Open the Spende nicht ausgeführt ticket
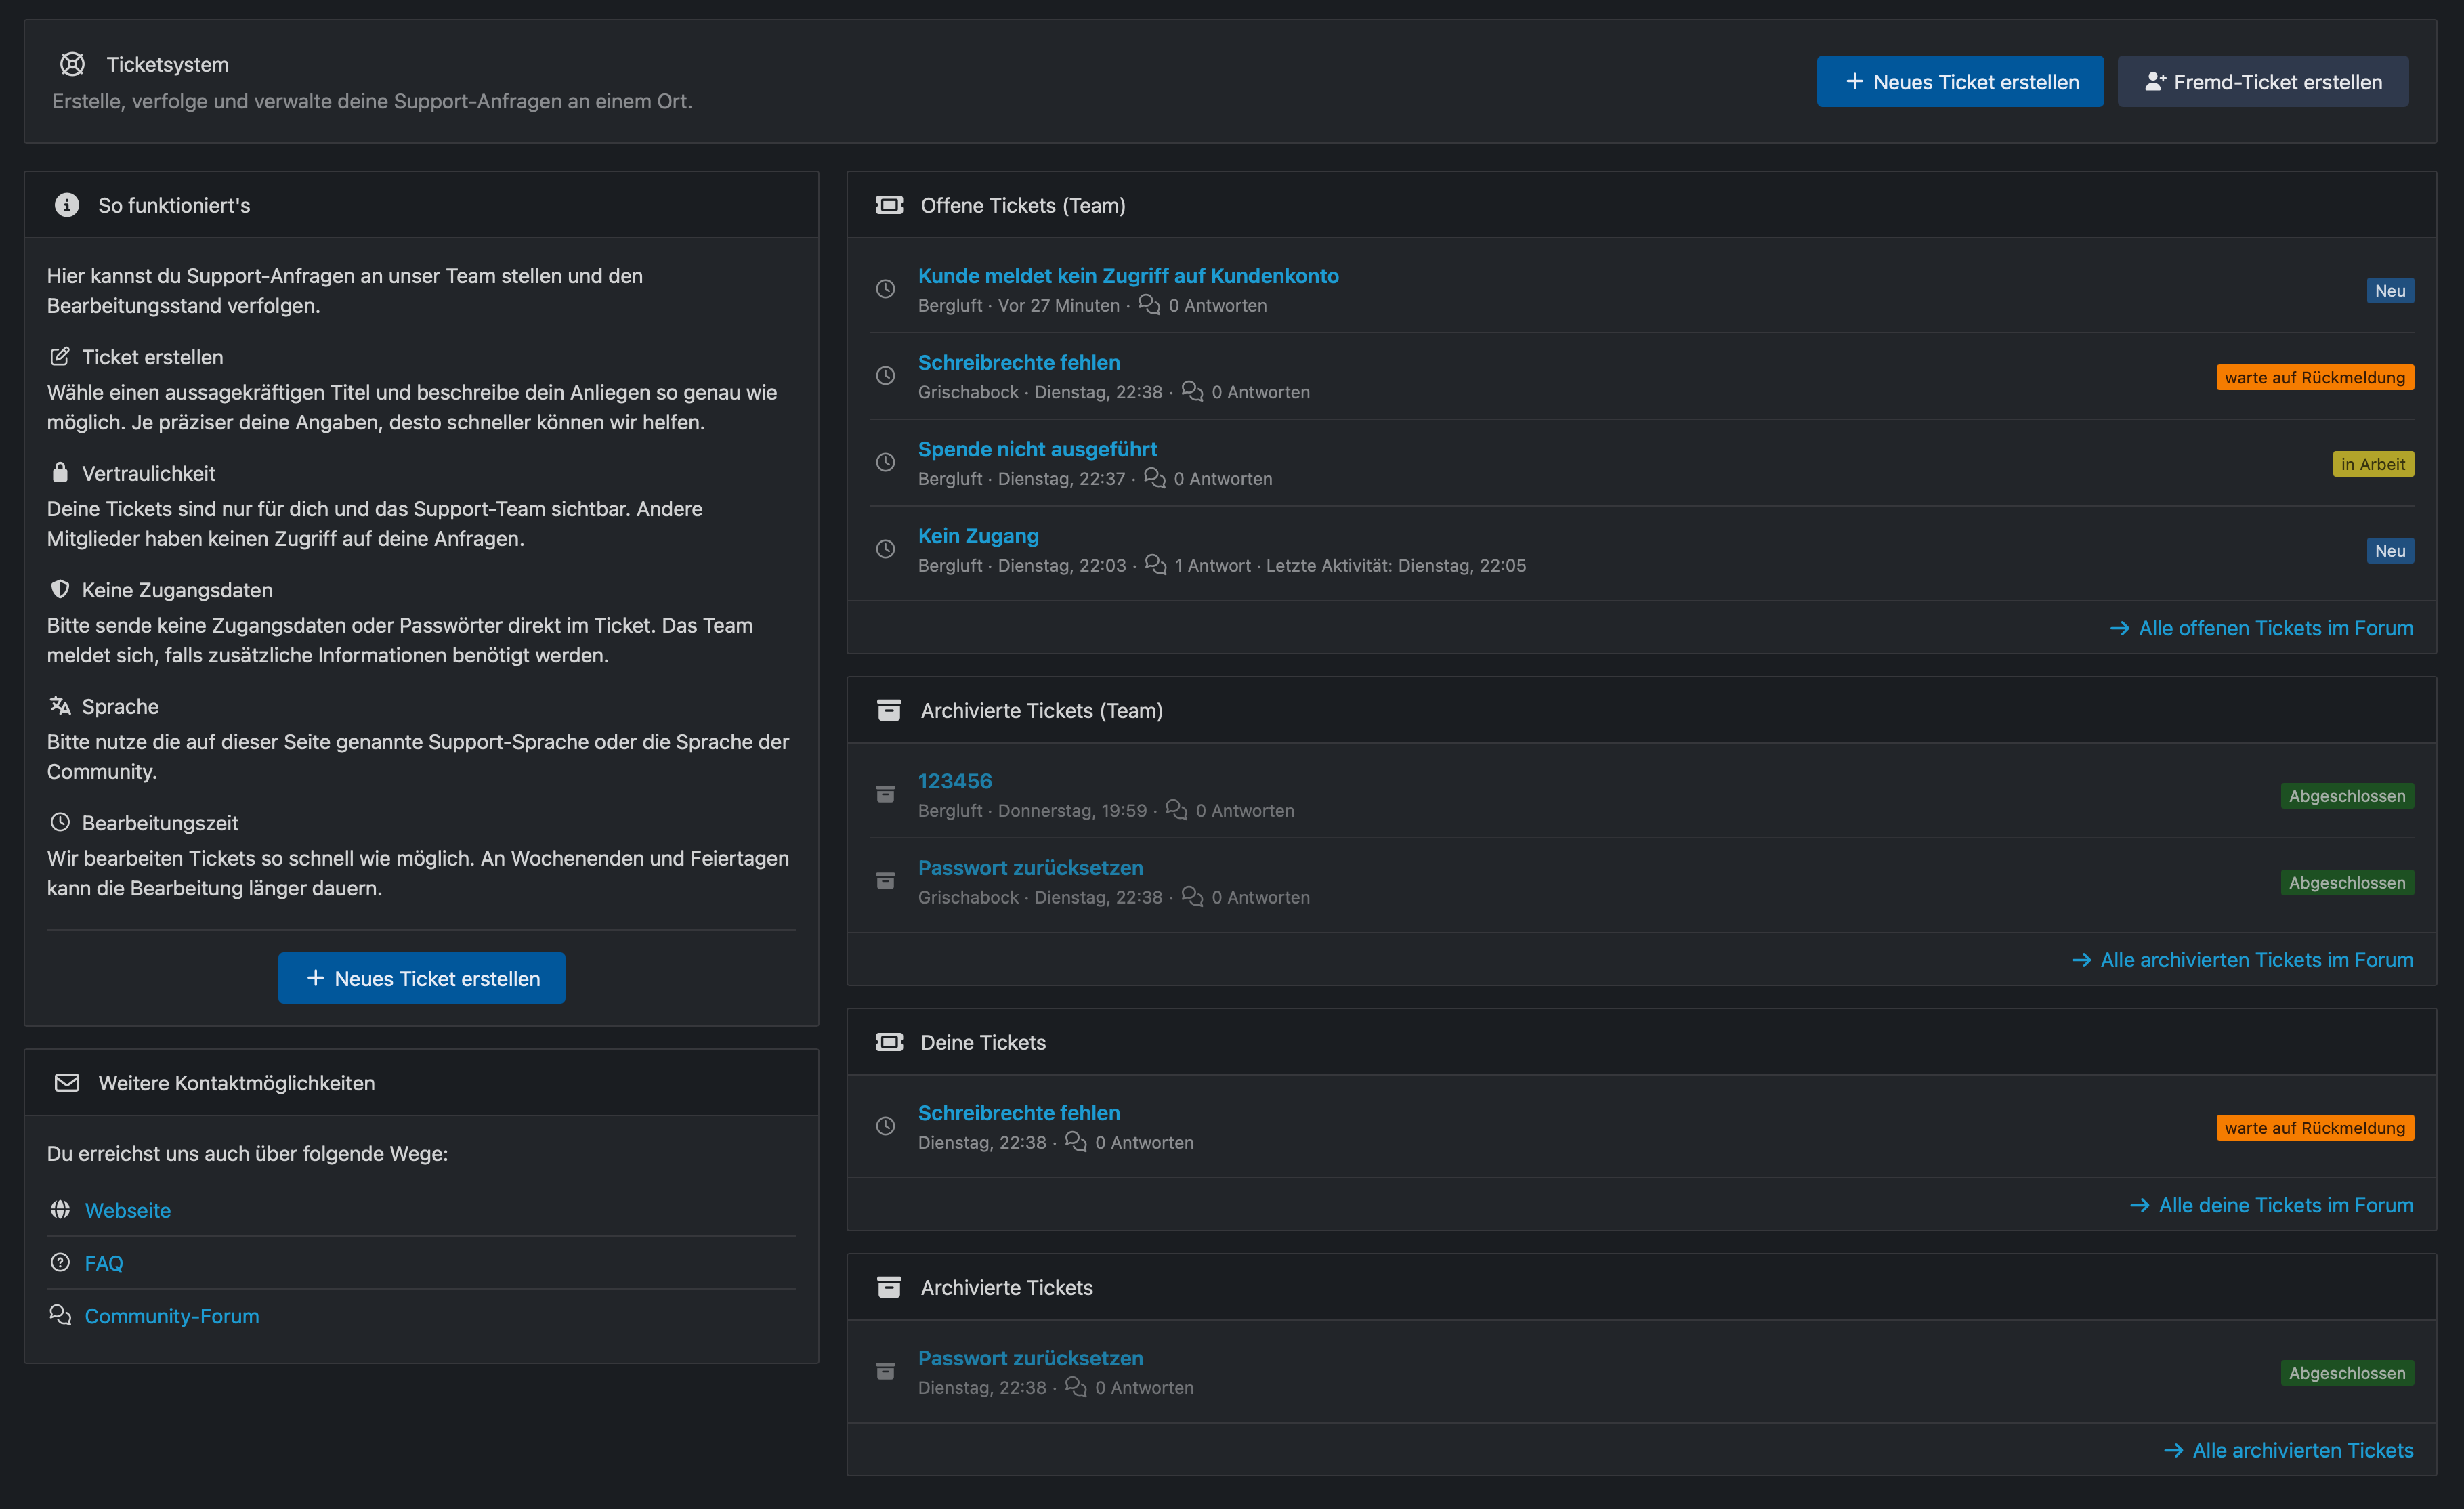Image resolution: width=2464 pixels, height=1509 pixels. pos(1037,449)
